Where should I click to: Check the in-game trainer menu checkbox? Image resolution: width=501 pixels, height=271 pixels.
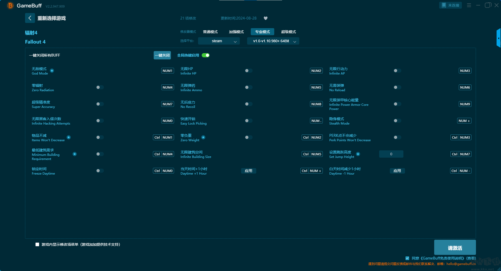coord(37,244)
